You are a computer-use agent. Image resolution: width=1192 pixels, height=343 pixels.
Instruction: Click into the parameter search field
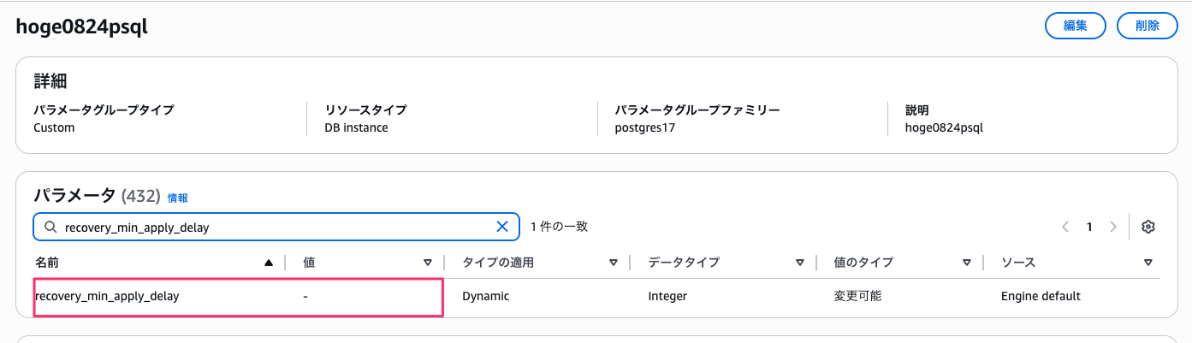pos(276,227)
